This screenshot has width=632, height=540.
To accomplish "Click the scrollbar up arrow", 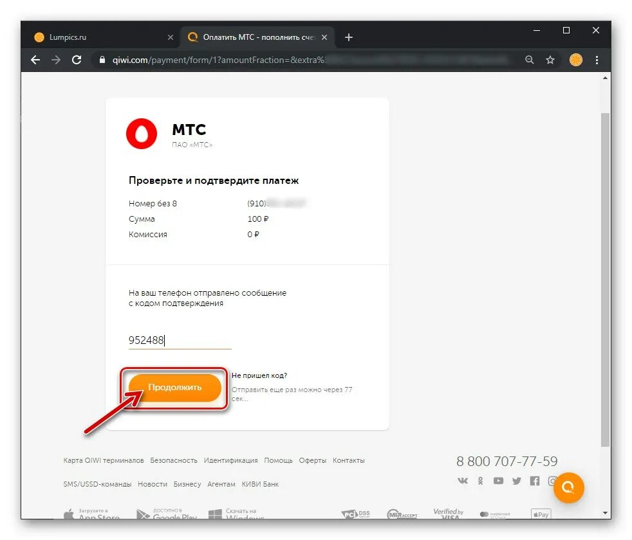I will coord(605,78).
